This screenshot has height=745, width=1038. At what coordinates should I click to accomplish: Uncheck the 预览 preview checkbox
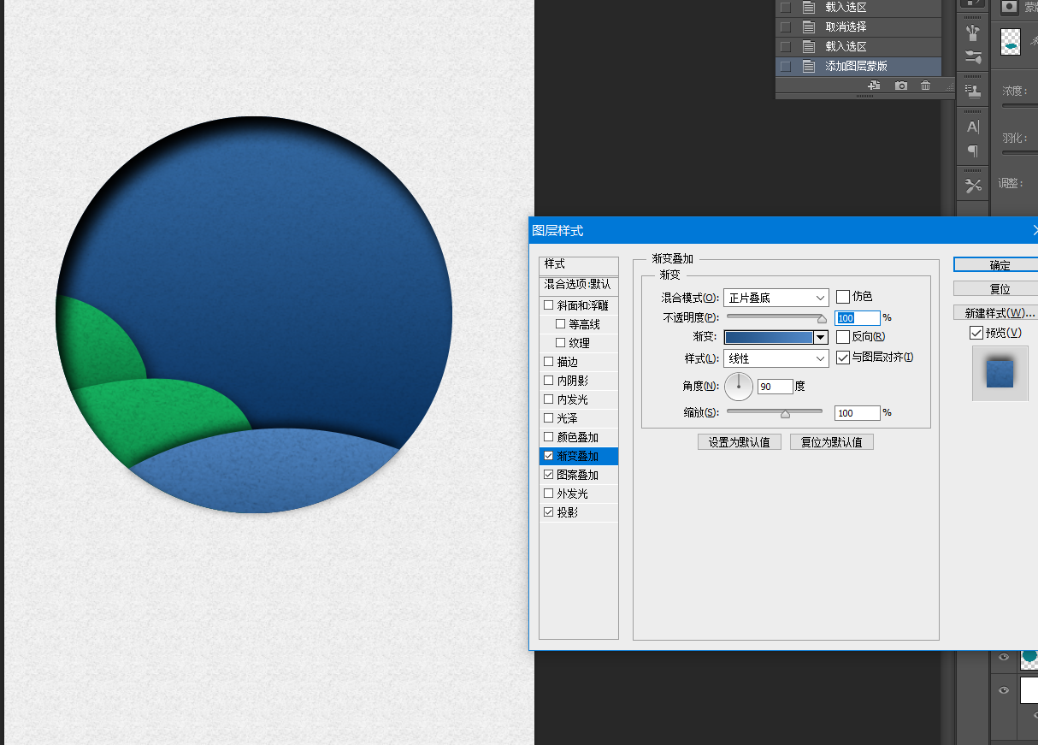(x=976, y=333)
